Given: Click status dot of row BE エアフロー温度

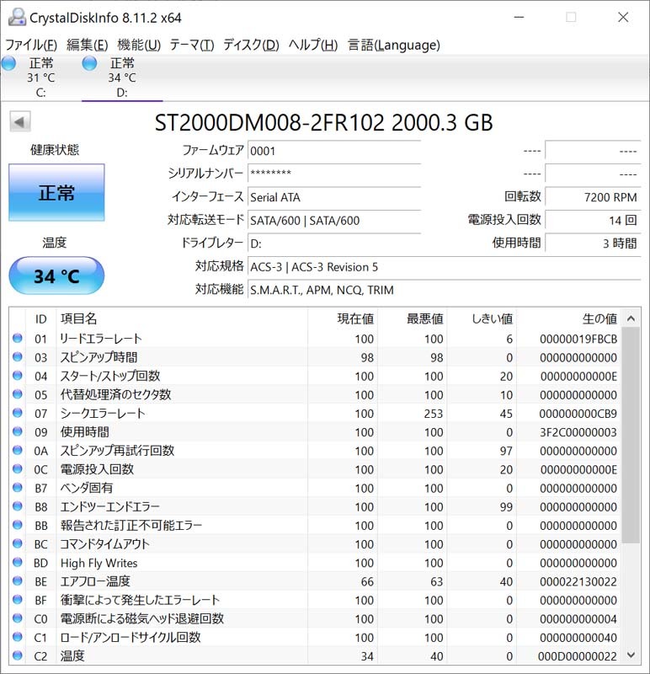Looking at the screenshot, I should point(18,581).
